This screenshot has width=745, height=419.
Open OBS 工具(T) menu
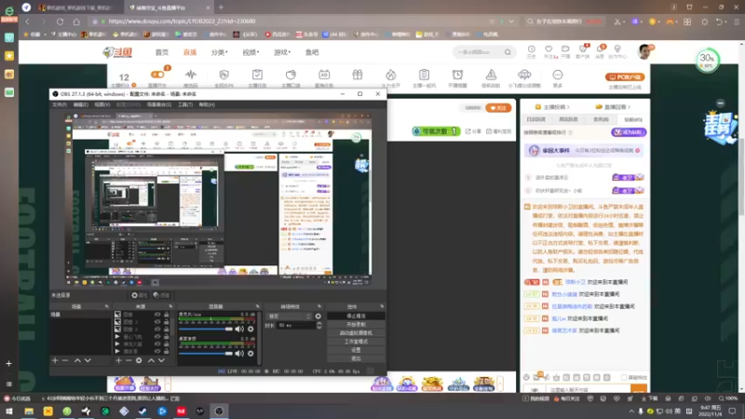(x=185, y=104)
